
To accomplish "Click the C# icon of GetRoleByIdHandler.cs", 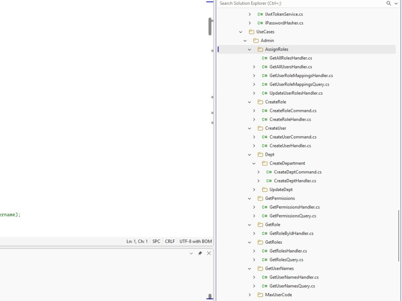I will click(265, 234).
